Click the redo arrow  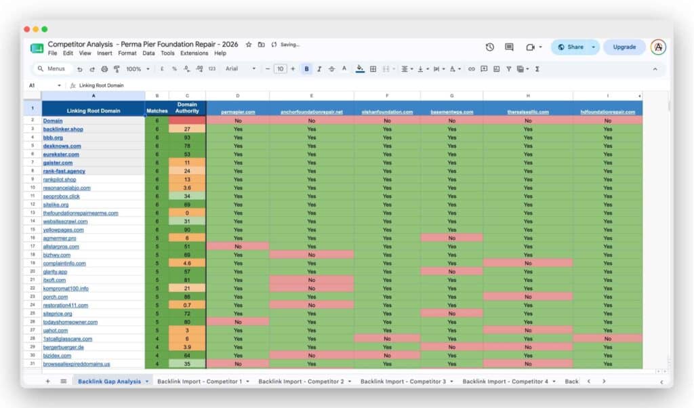click(92, 69)
